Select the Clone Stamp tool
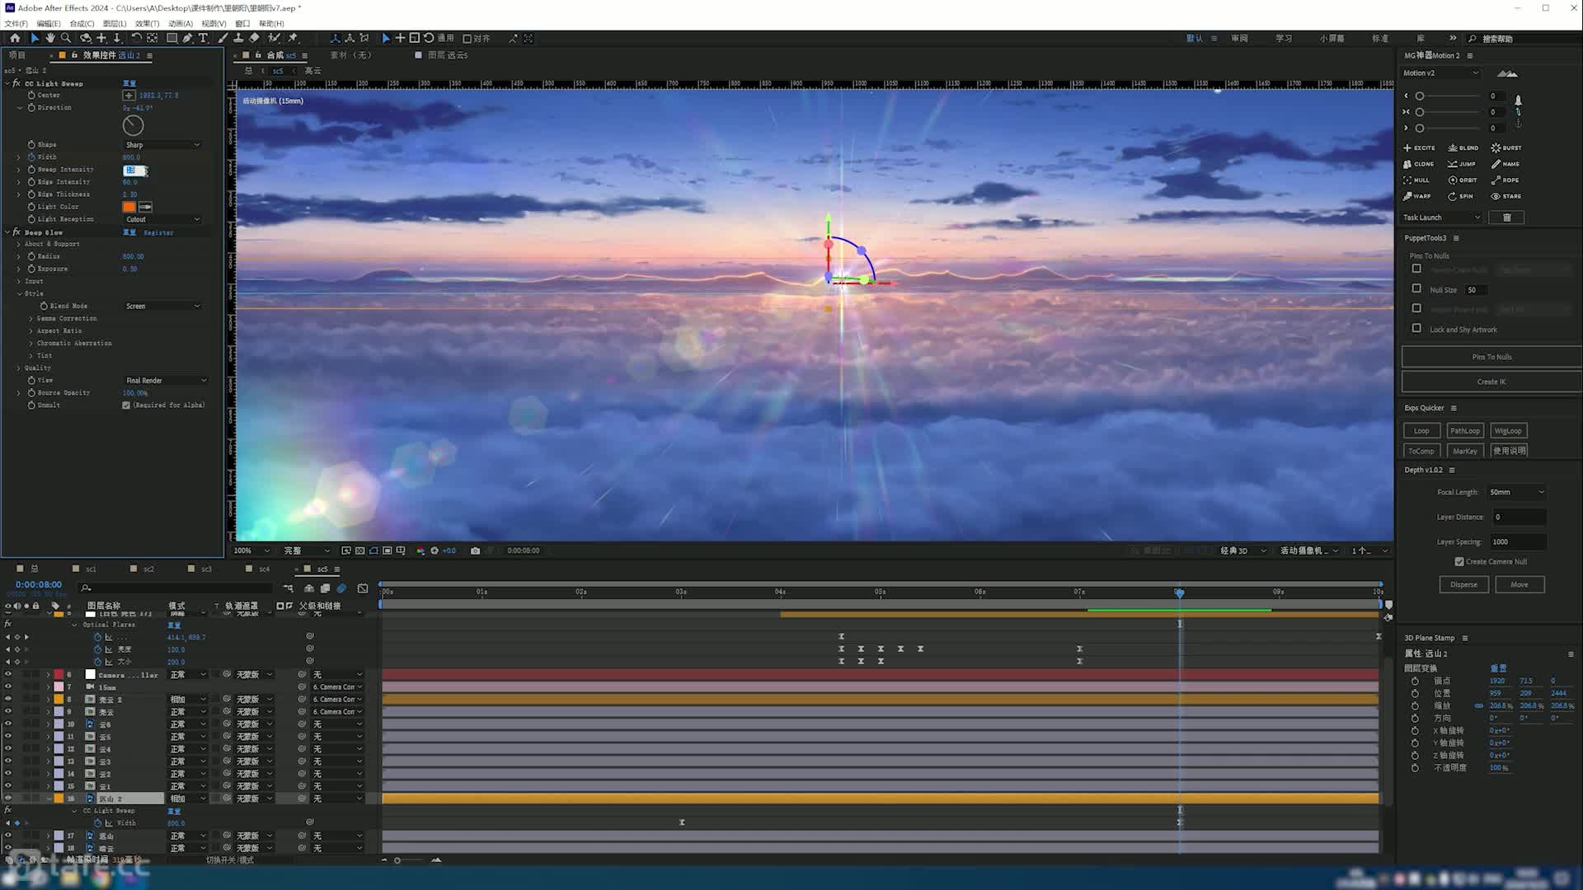Viewport: 1583px width, 890px height. pyautogui.click(x=238, y=38)
